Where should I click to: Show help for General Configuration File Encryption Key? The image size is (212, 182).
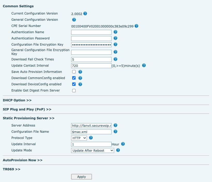[x=115, y=52]
